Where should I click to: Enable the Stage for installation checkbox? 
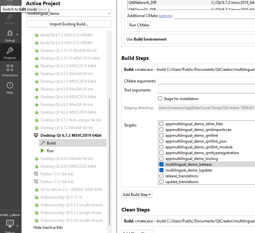(x=160, y=98)
